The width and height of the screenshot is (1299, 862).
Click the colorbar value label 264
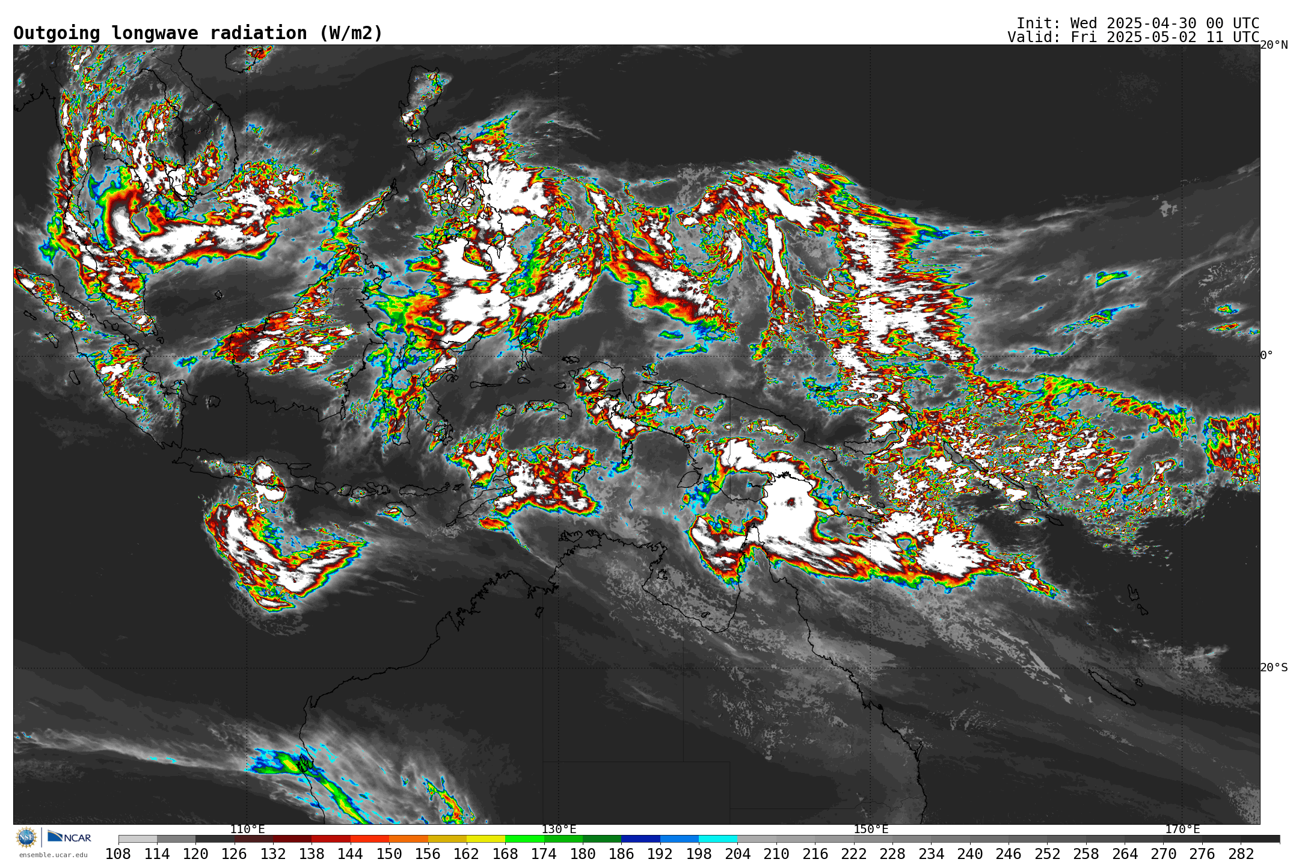click(1125, 854)
